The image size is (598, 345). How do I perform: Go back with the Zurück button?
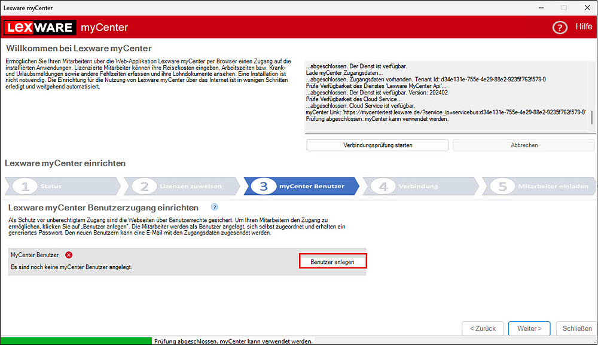click(483, 328)
